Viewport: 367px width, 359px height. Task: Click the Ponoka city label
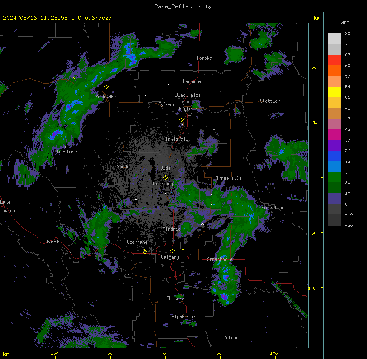tap(204, 58)
